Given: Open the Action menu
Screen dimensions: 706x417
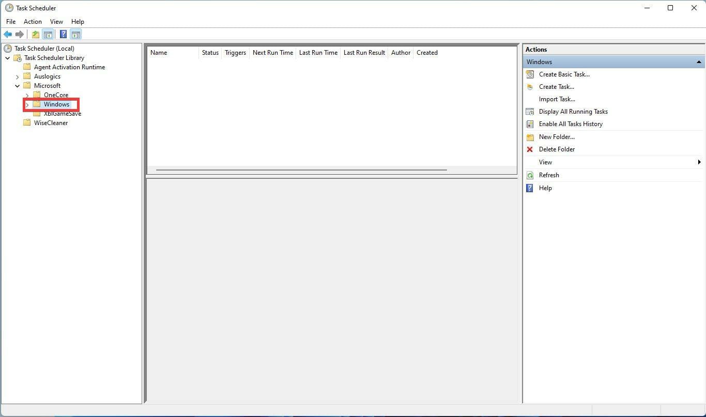Looking at the screenshot, I should pos(33,22).
